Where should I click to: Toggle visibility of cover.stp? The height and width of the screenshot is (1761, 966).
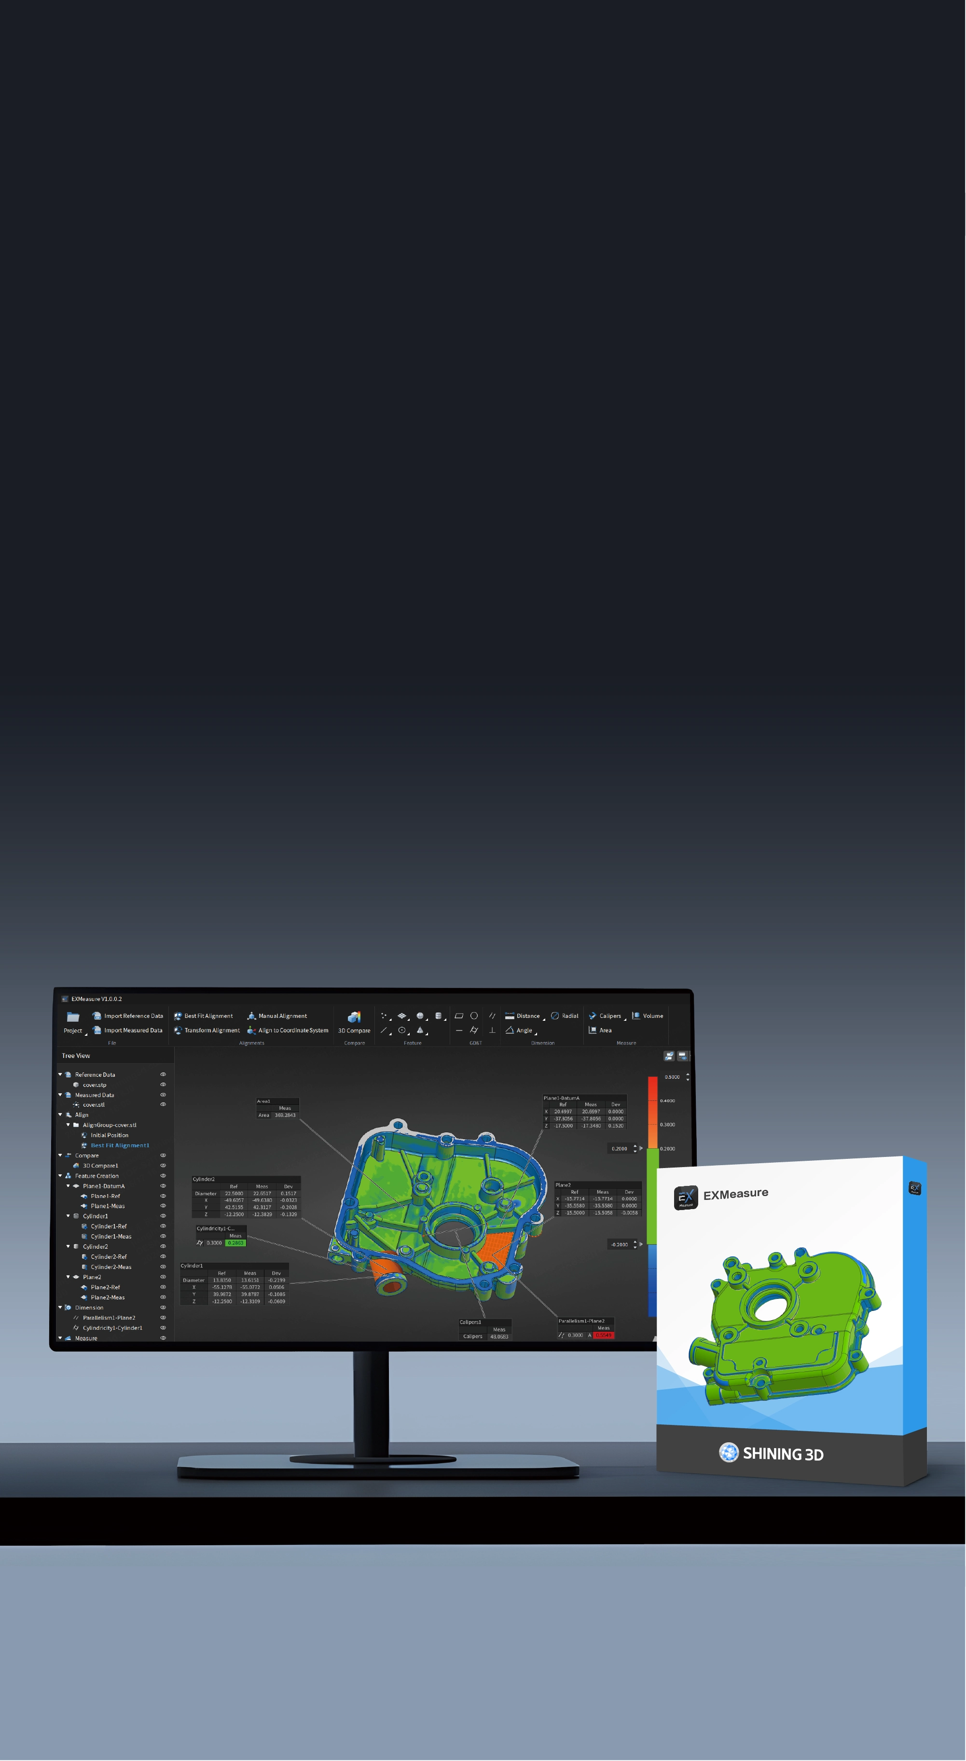163,1085
